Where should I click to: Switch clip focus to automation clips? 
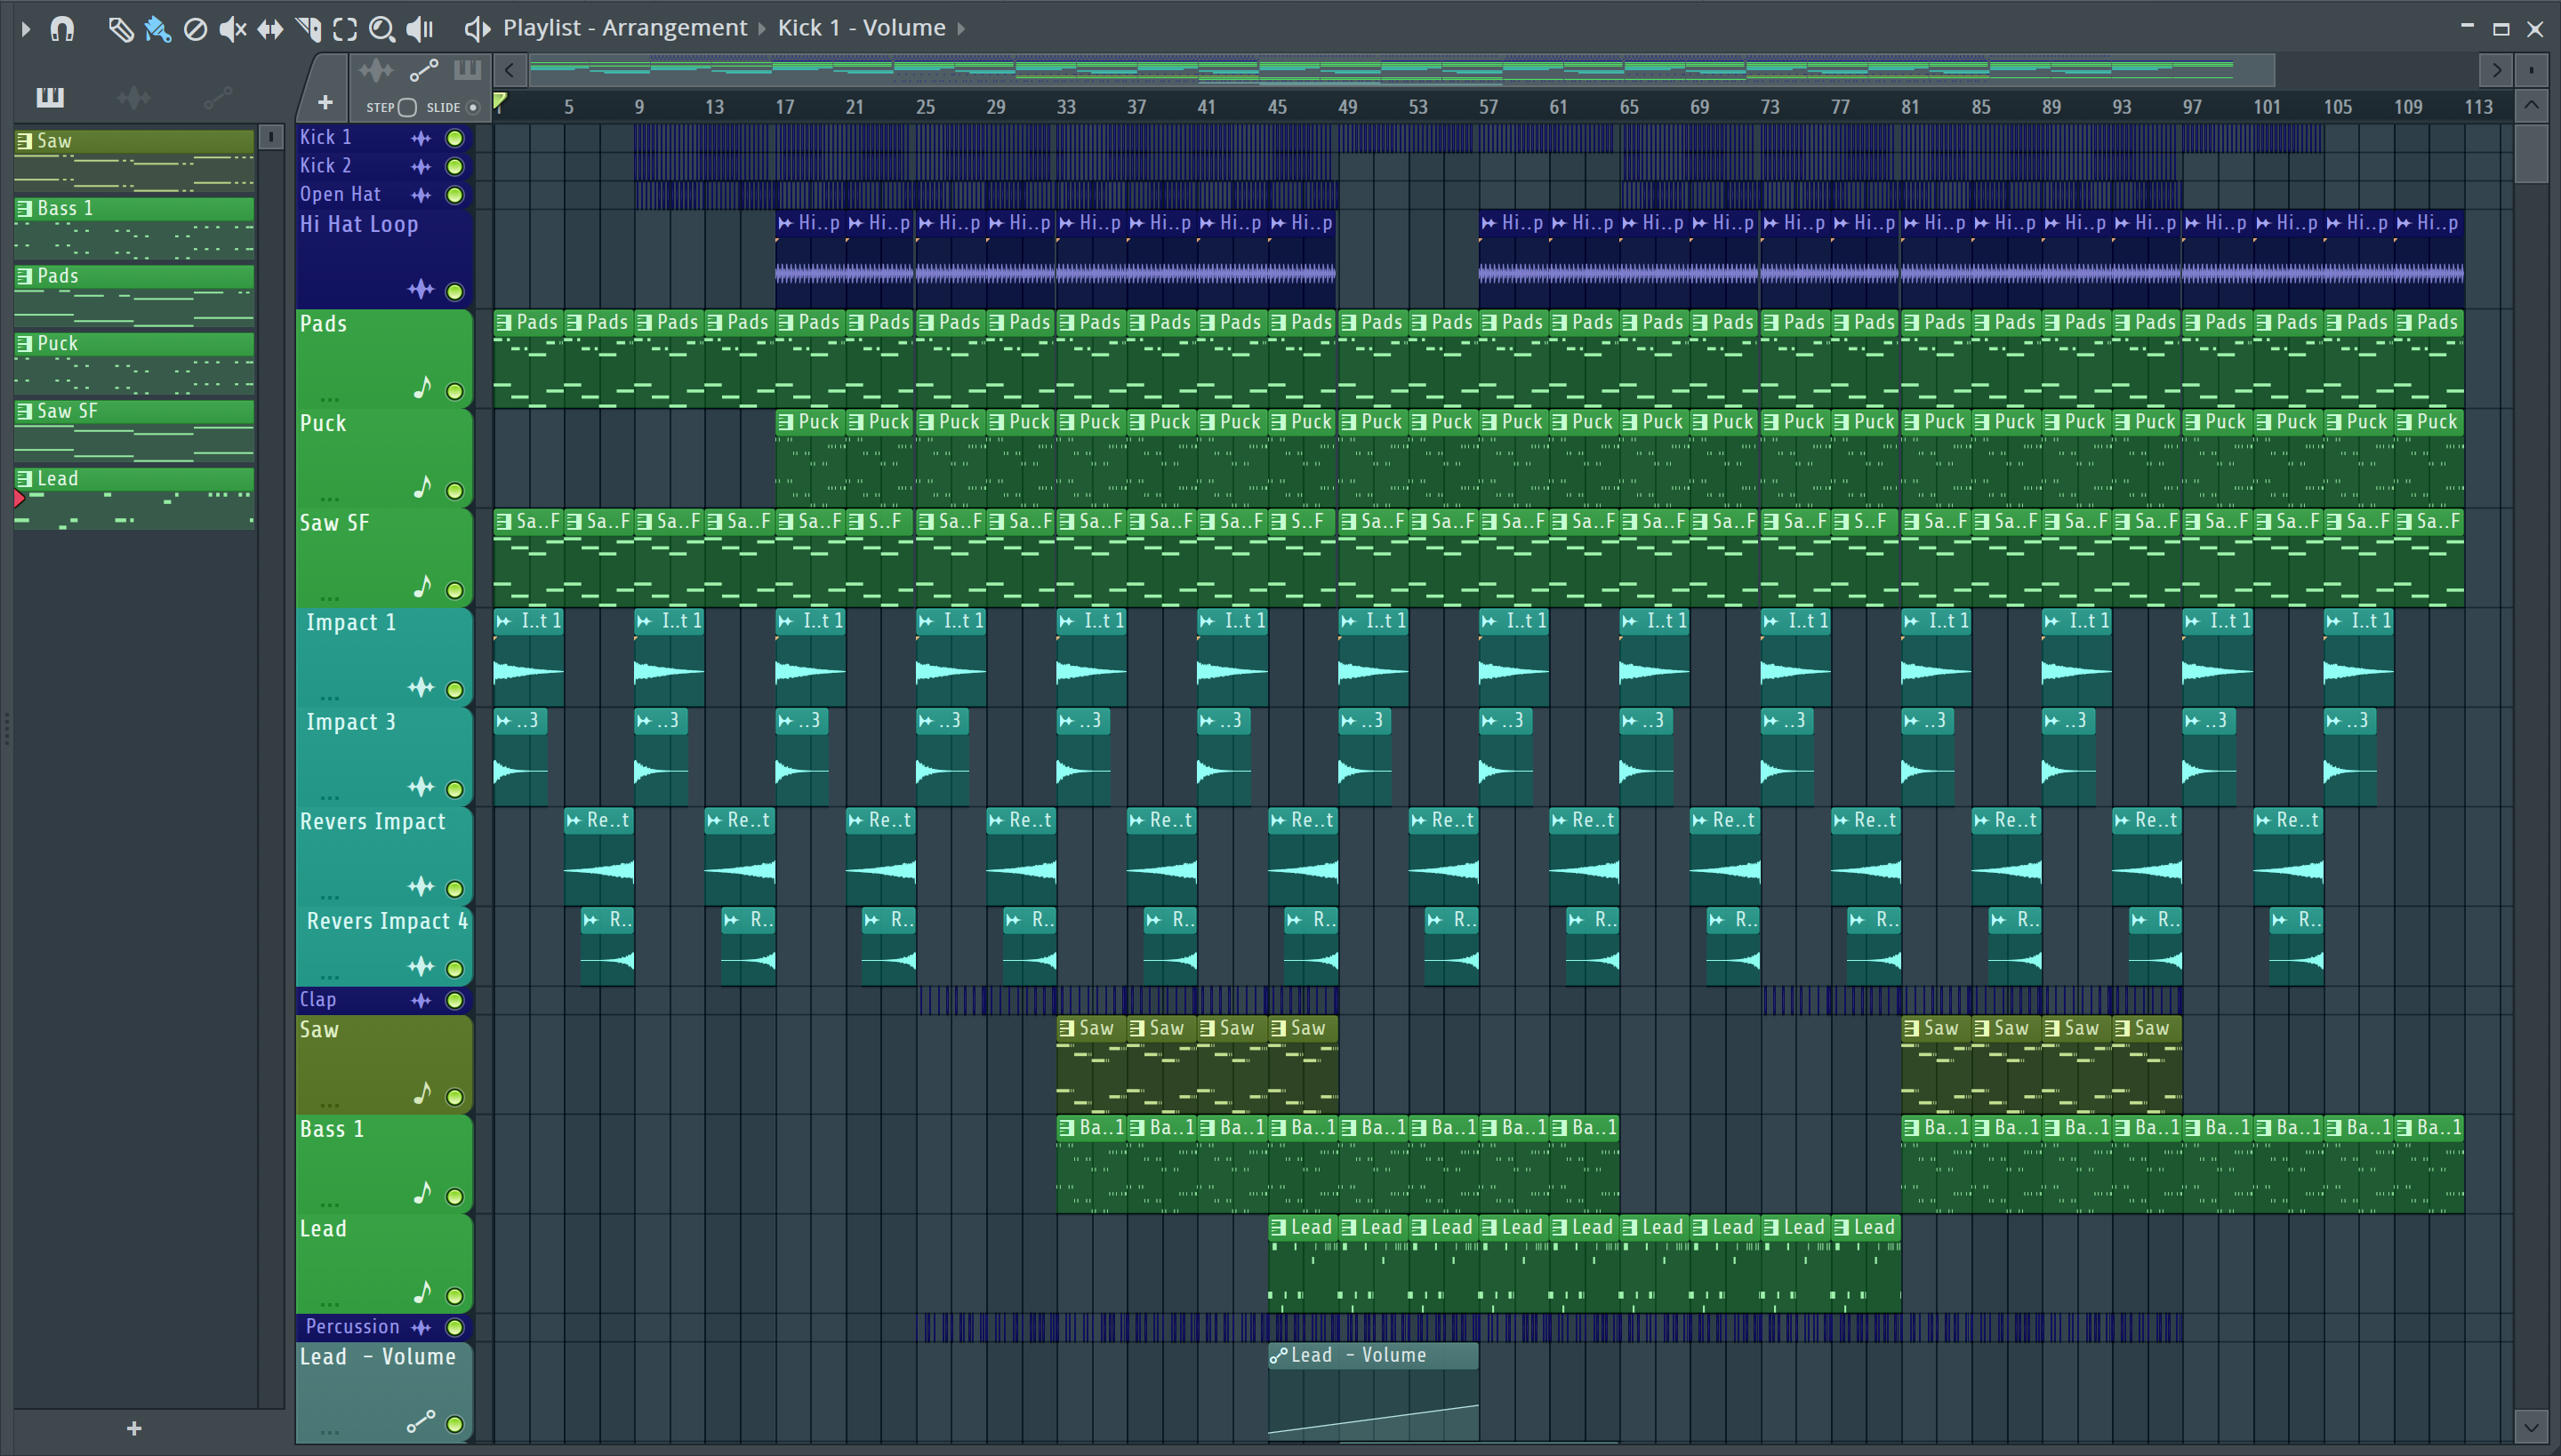(x=424, y=70)
